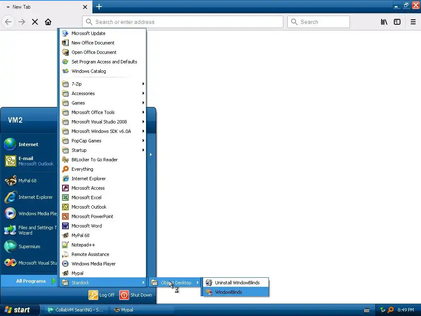Image resolution: width=421 pixels, height=316 pixels.
Task: Expand Accessories submenu arrow
Action: tap(143, 93)
